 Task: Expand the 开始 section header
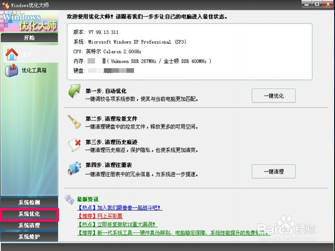pyautogui.click(x=29, y=38)
